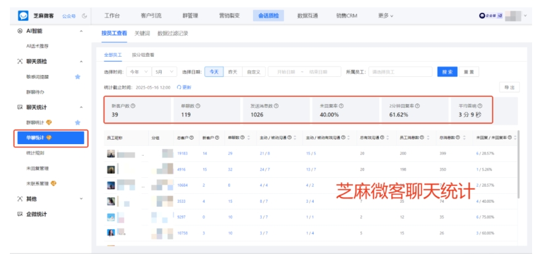Click the help icon next to 单聊数 summary card
Image resolution: width=537 pixels, height=258 pixels.
198,106
